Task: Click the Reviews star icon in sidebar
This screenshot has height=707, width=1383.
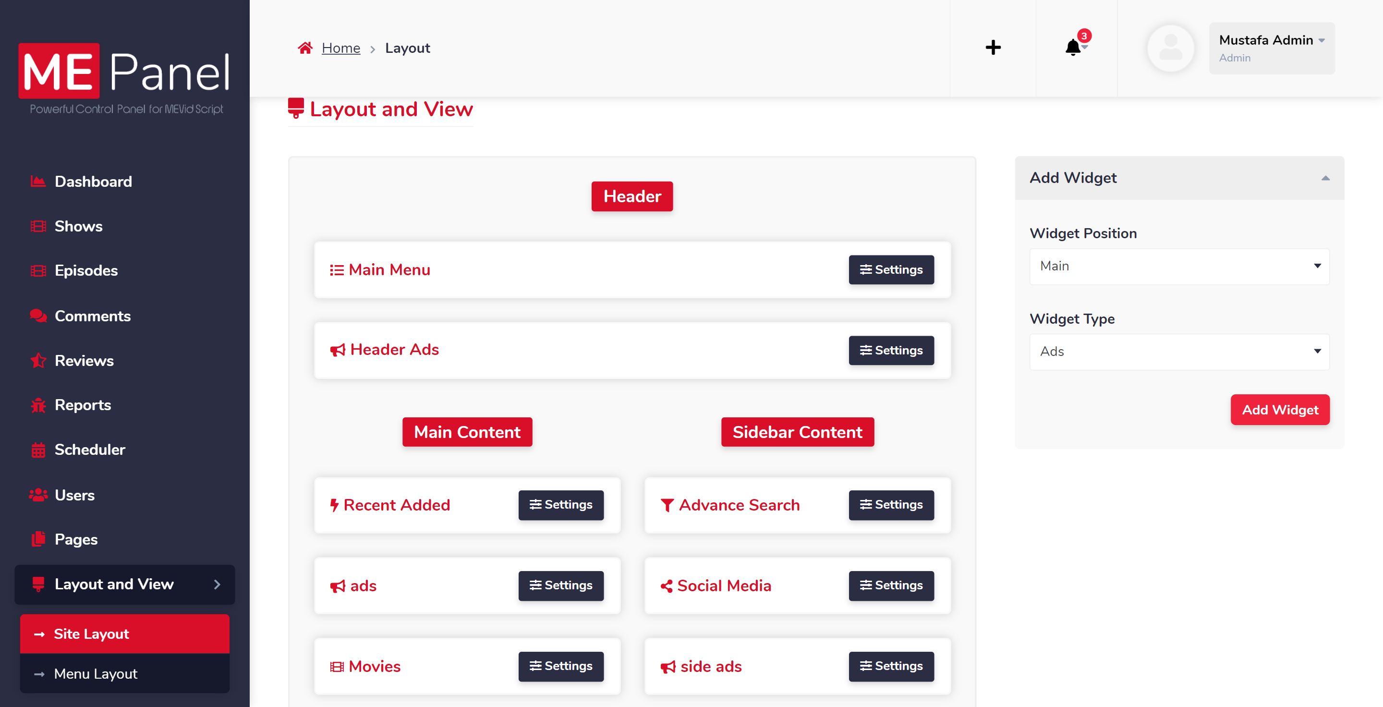Action: tap(38, 361)
